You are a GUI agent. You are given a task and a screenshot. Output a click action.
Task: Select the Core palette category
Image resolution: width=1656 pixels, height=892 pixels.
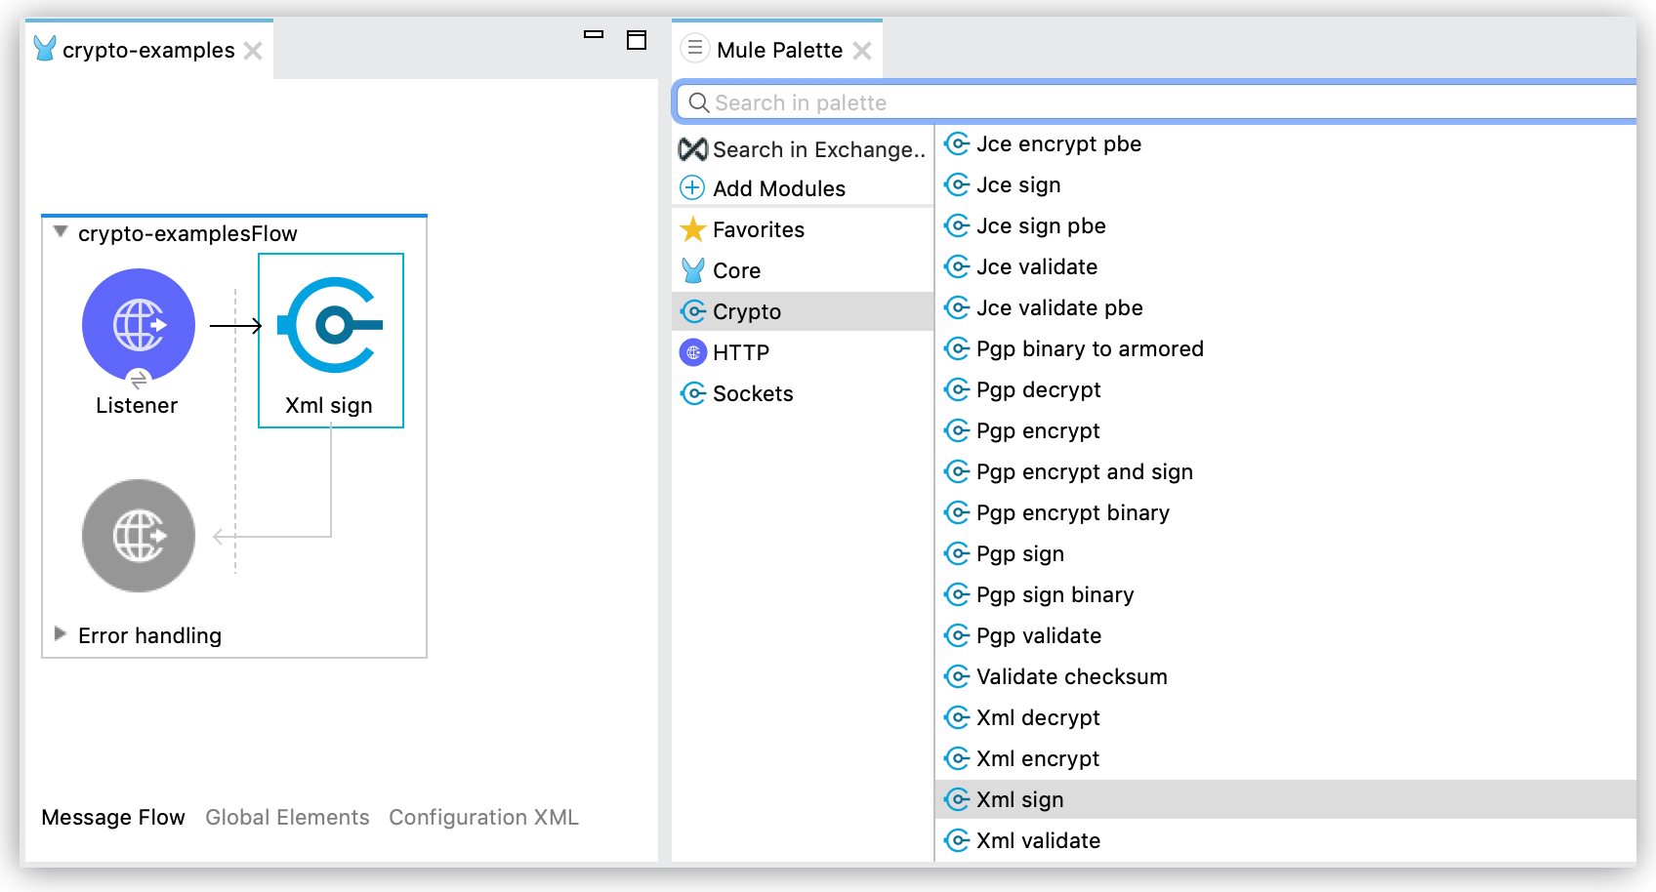[737, 270]
